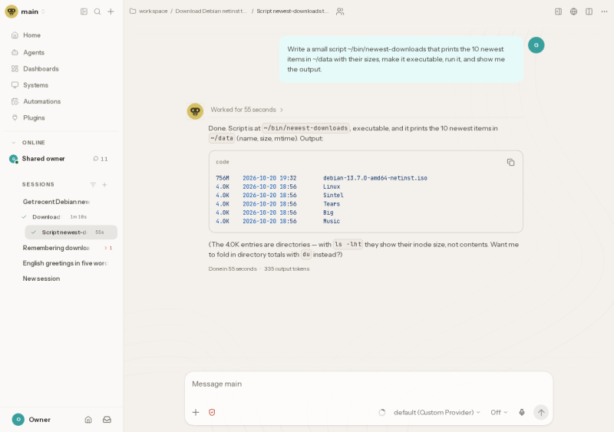
Task: Click the loading spinner icon in composer
Action: pos(382,412)
